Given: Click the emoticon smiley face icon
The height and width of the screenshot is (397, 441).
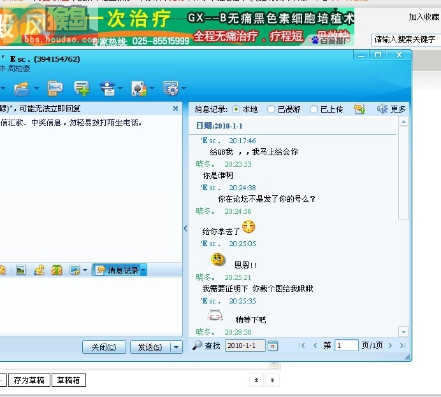Looking at the screenshot, I should point(3,270).
